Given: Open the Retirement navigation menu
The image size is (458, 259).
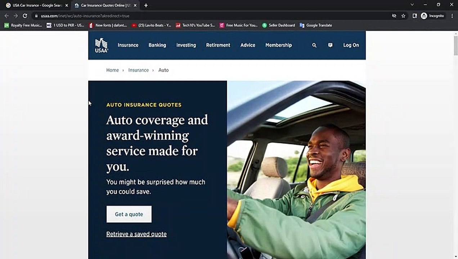Looking at the screenshot, I should click(218, 45).
